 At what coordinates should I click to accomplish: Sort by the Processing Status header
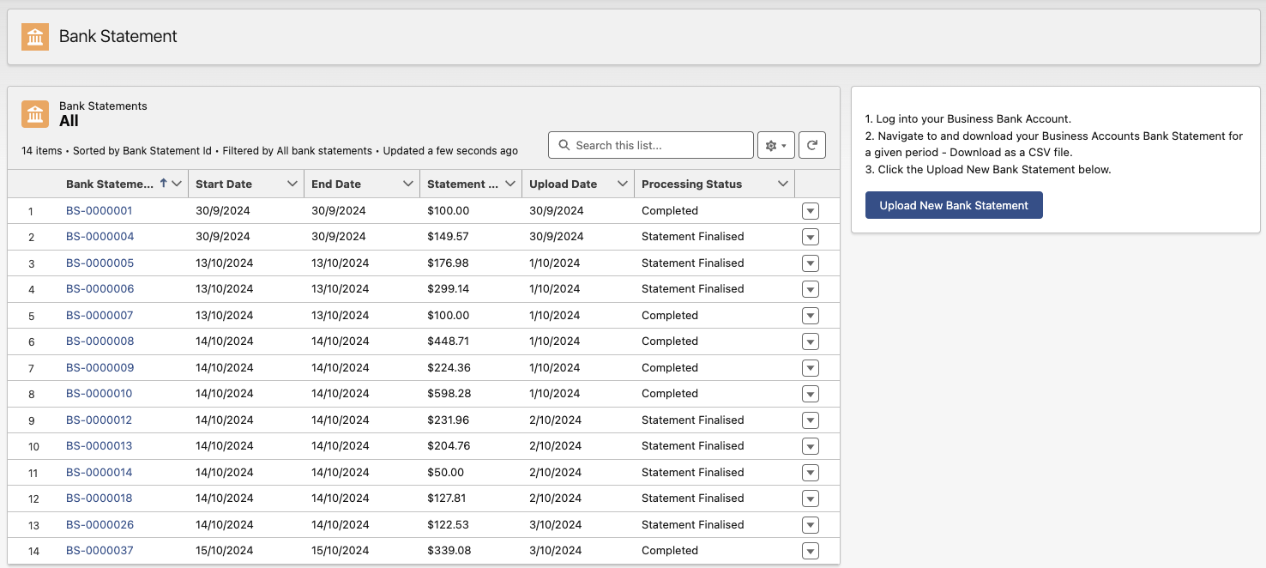[691, 184]
